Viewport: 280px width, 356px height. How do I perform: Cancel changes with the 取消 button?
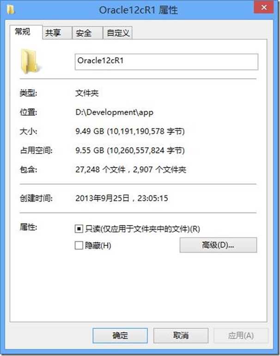[181, 335]
